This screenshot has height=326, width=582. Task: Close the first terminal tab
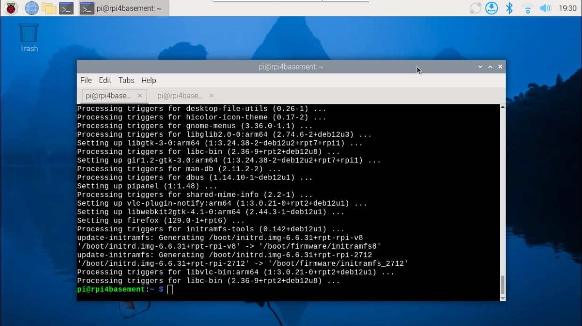click(x=140, y=96)
